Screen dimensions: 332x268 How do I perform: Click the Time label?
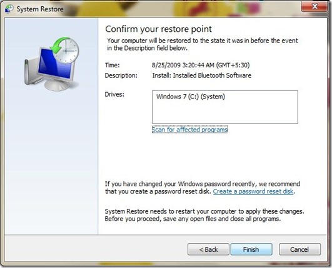(x=112, y=65)
